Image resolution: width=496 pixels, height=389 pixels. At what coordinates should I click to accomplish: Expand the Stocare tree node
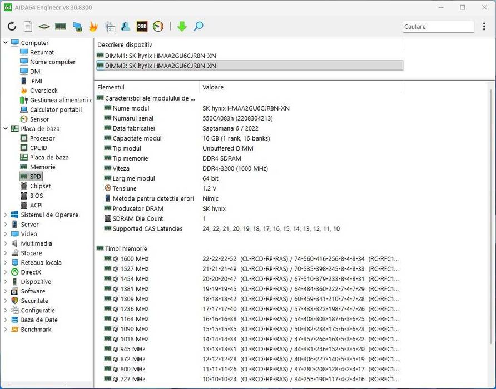(6, 253)
